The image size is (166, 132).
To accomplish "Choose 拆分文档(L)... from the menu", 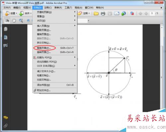I will click(55, 43).
